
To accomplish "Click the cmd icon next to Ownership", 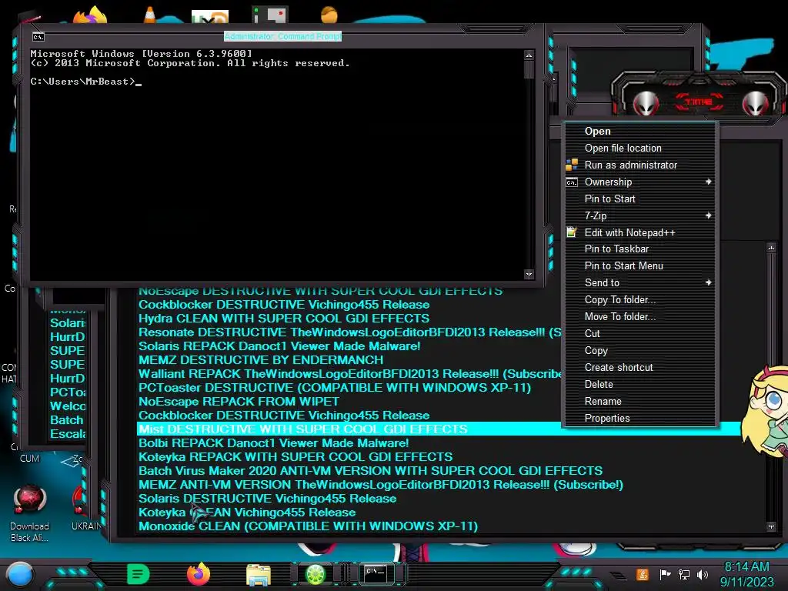I will click(x=572, y=182).
